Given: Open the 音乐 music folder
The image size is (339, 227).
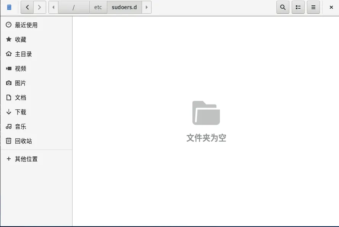Looking at the screenshot, I should (21, 127).
